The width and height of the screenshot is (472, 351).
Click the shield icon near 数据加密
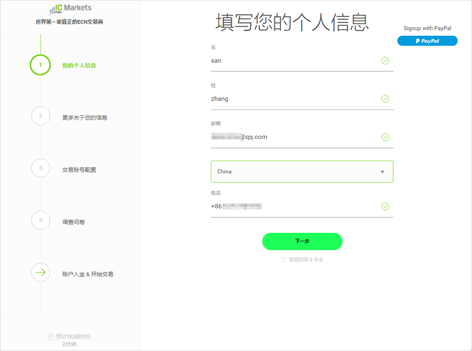coord(283,260)
